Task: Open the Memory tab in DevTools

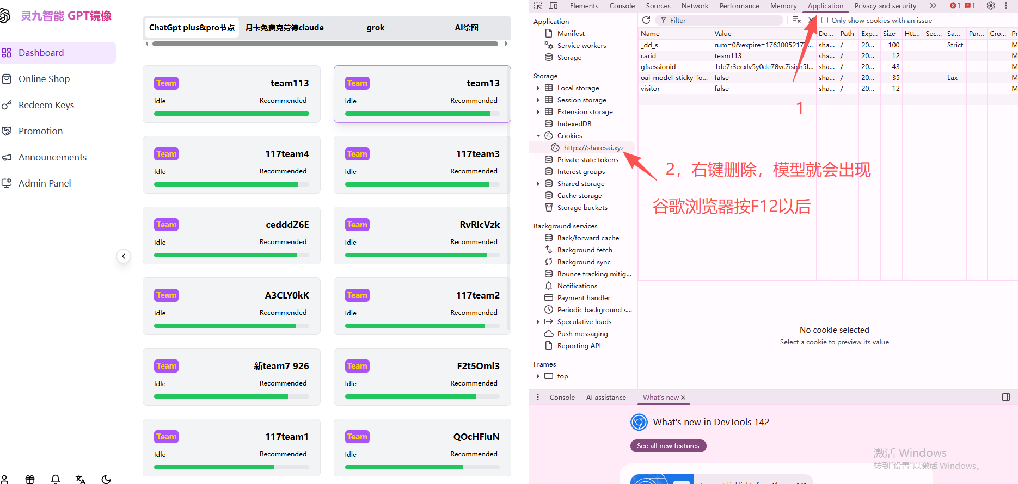Action: point(783,5)
